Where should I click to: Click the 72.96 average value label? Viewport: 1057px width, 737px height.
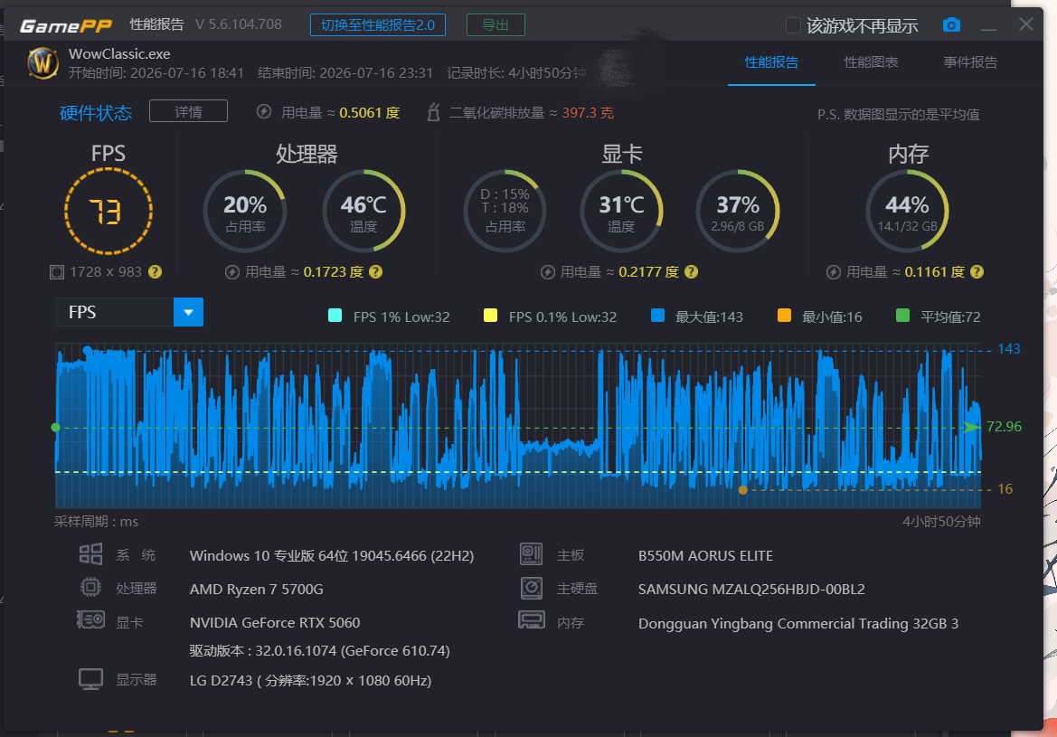click(1004, 426)
